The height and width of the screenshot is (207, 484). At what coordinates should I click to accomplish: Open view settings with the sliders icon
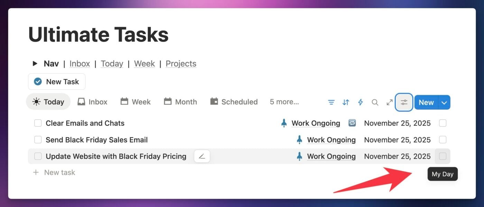[404, 102]
